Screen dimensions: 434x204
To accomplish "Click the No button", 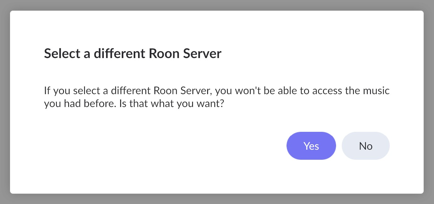I will (366, 146).
